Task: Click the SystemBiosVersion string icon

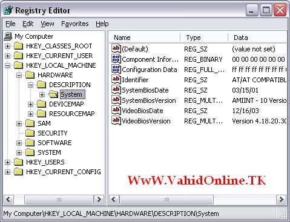Action: [x=116, y=100]
